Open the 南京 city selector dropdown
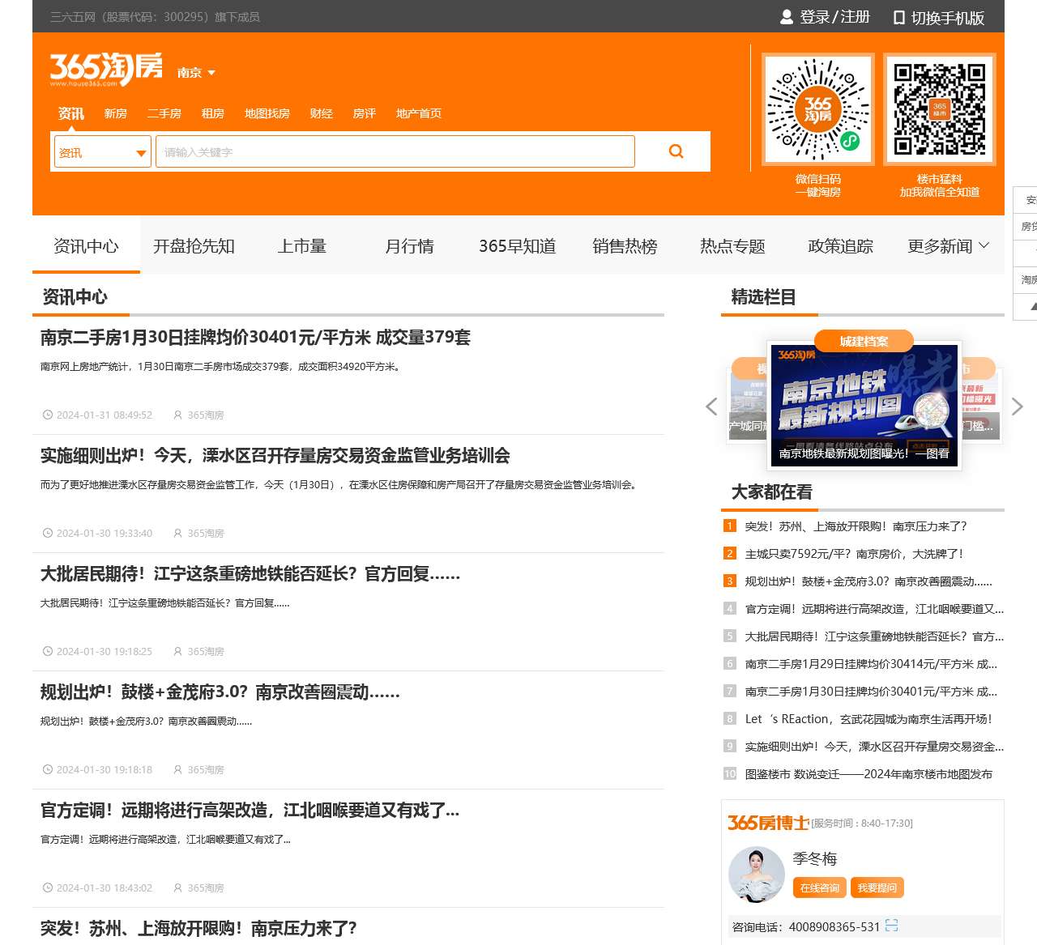 click(195, 72)
